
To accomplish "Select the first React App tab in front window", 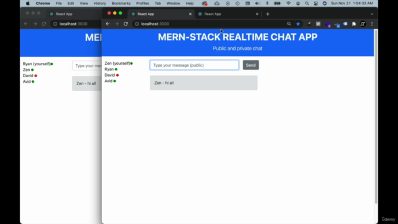I will click(161, 14).
